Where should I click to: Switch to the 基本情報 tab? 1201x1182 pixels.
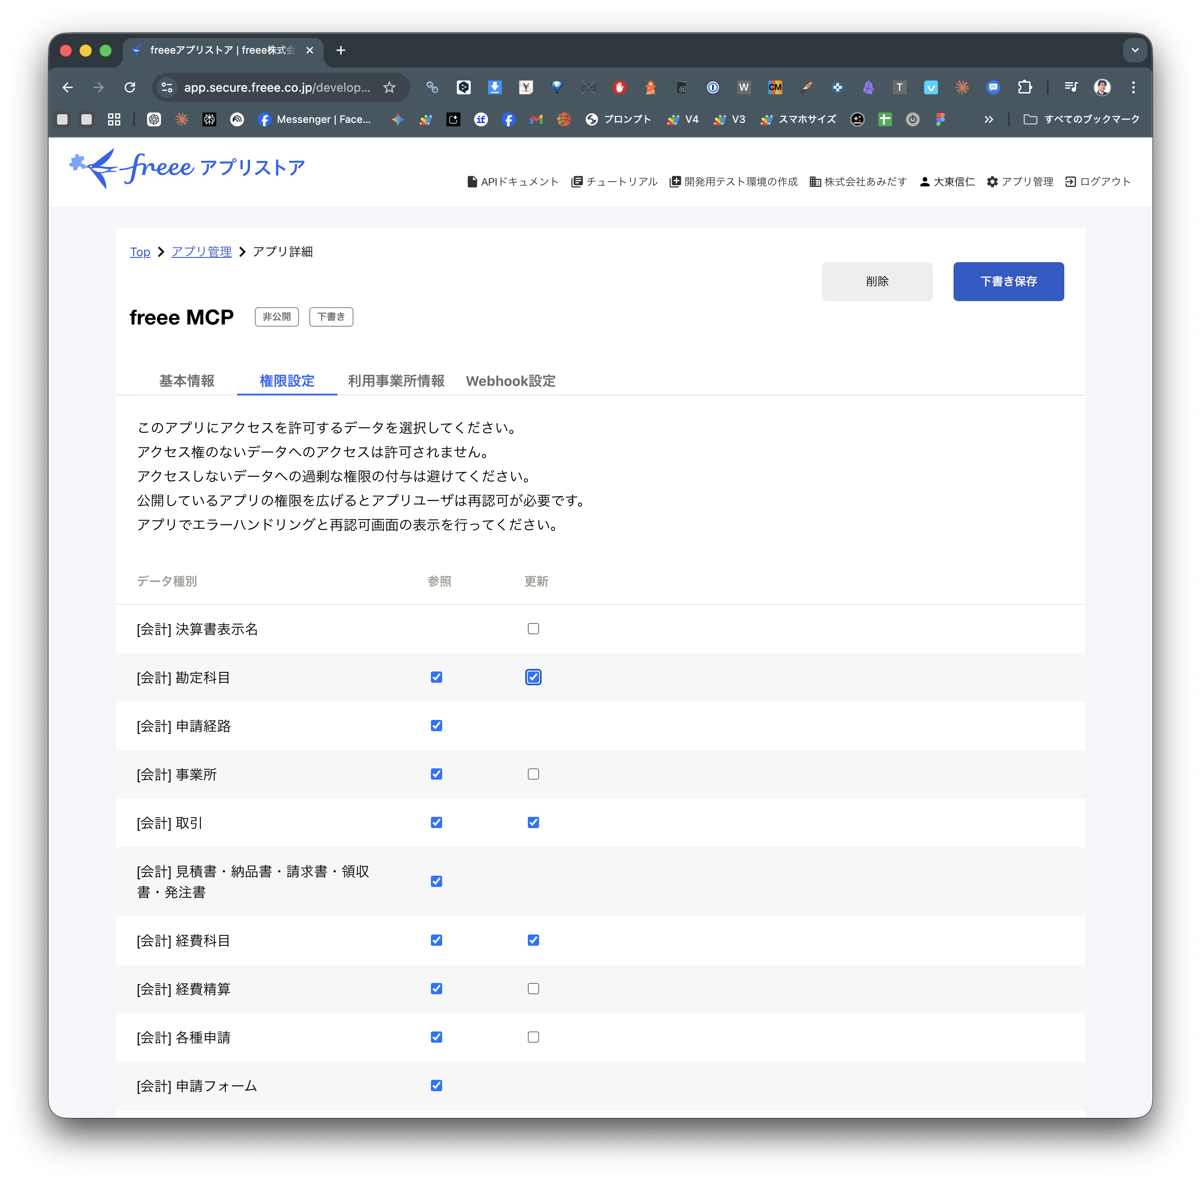coord(186,381)
